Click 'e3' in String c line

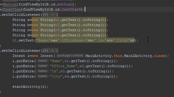click(57, 30)
